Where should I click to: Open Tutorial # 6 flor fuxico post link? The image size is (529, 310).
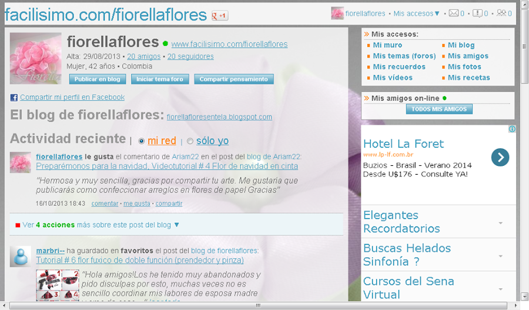(140, 261)
